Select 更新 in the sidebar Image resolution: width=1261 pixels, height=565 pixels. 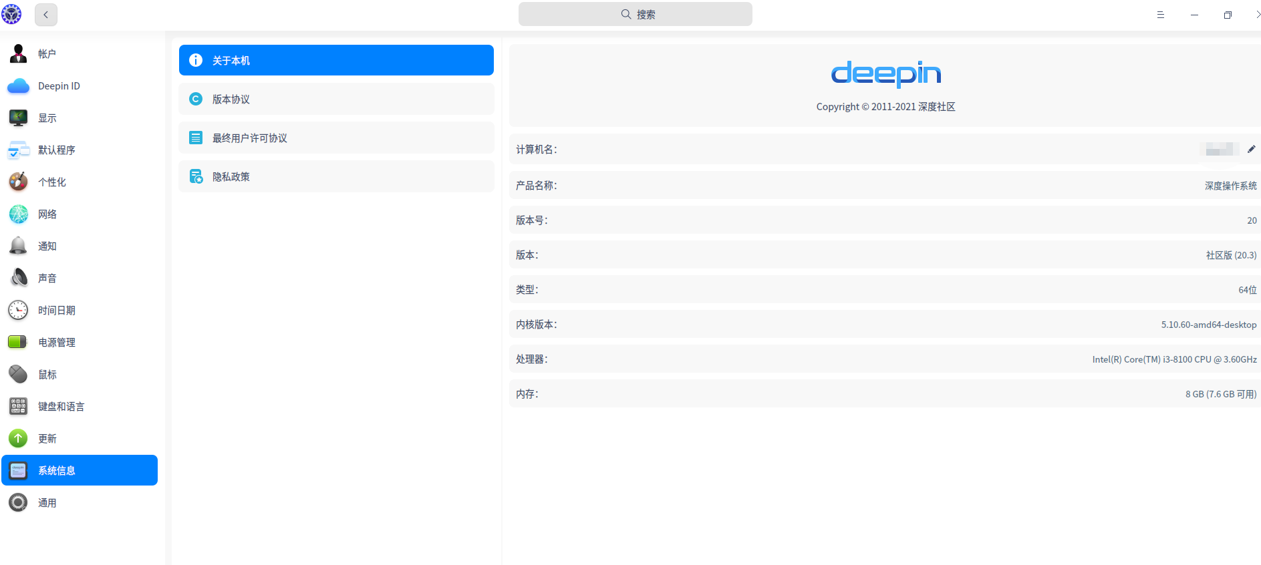(x=80, y=438)
